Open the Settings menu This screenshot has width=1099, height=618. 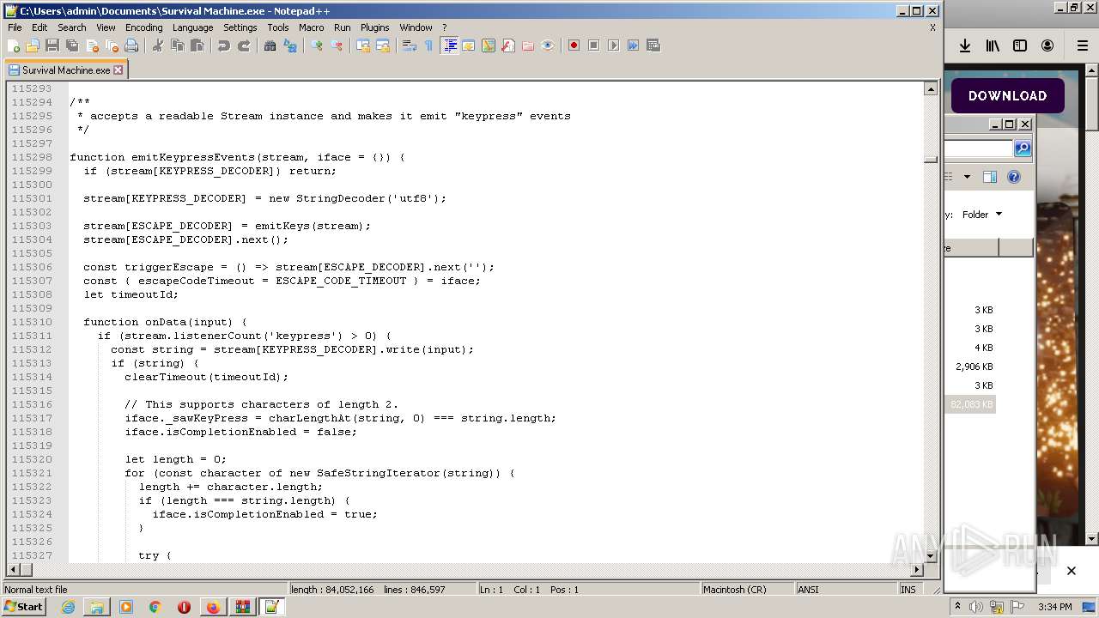(x=240, y=27)
